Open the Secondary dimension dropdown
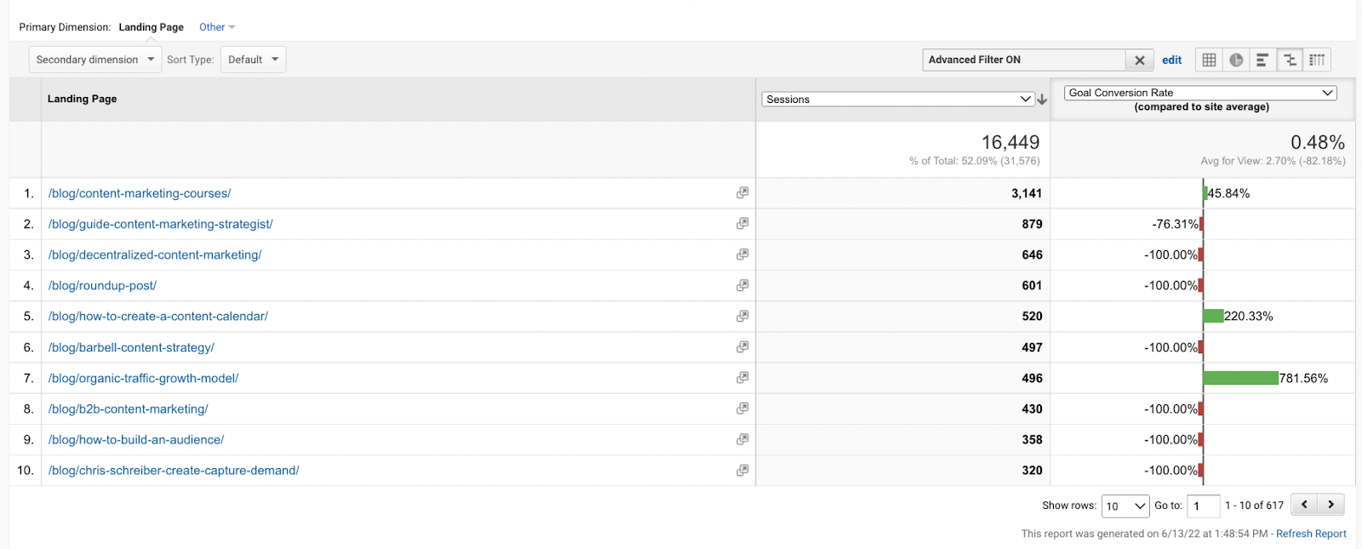 click(x=95, y=60)
